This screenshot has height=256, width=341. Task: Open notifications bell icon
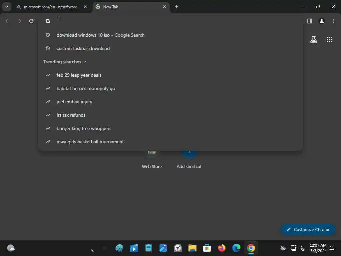pyautogui.click(x=332, y=248)
